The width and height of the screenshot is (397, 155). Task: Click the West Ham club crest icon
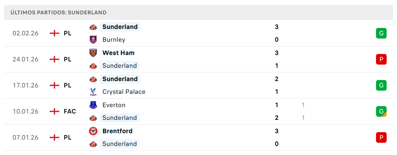(93, 53)
